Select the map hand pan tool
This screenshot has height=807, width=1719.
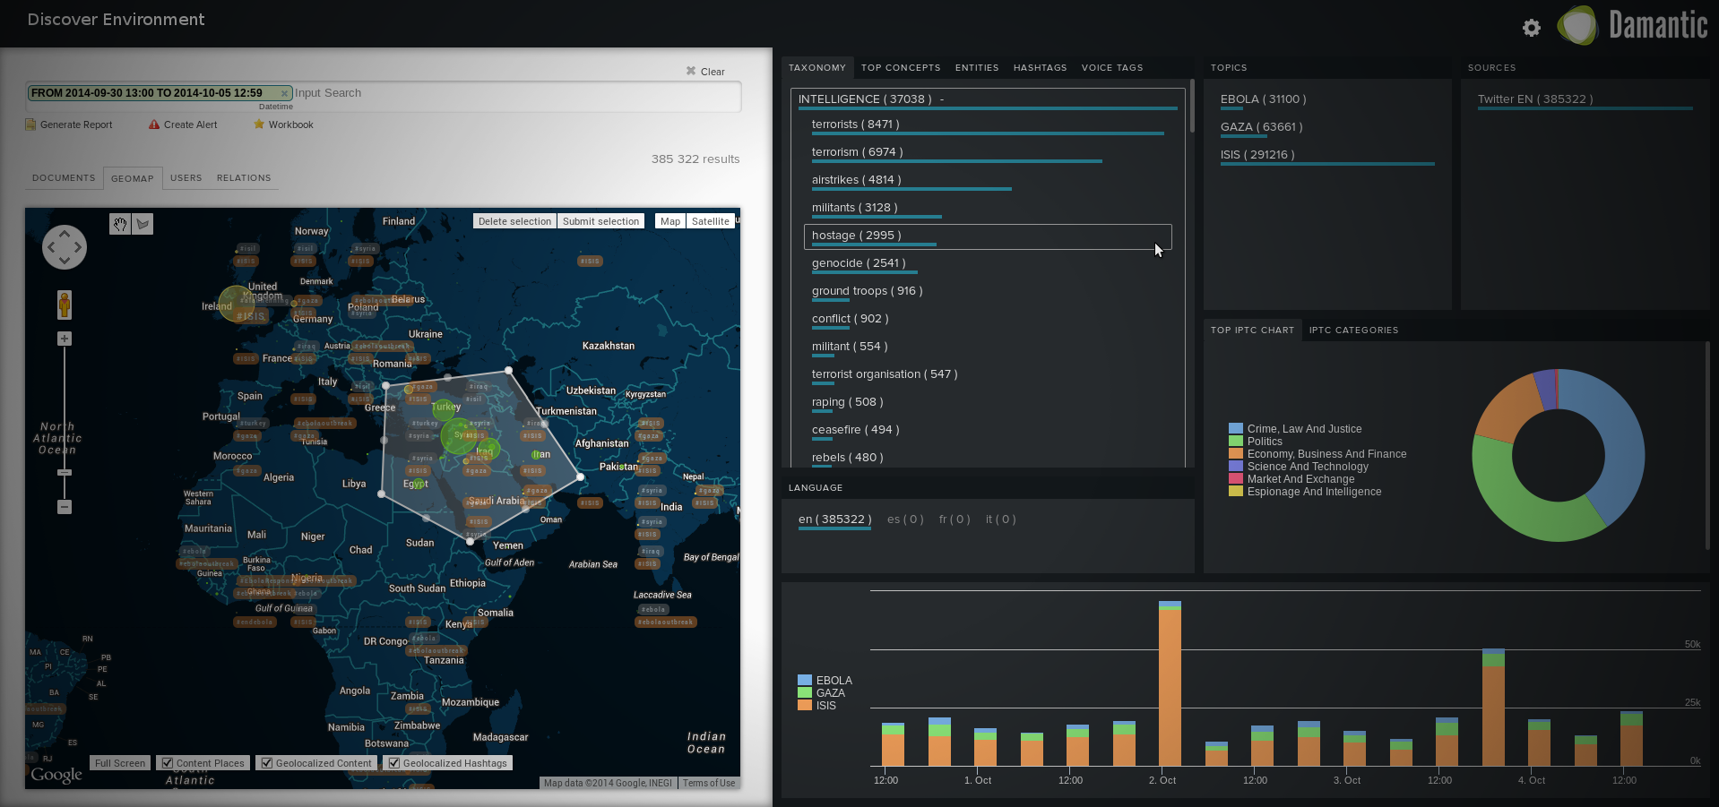(x=120, y=224)
